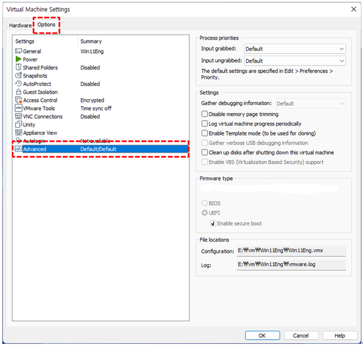Check Clean up disks after shutting down
The image size is (363, 345).
204,152
